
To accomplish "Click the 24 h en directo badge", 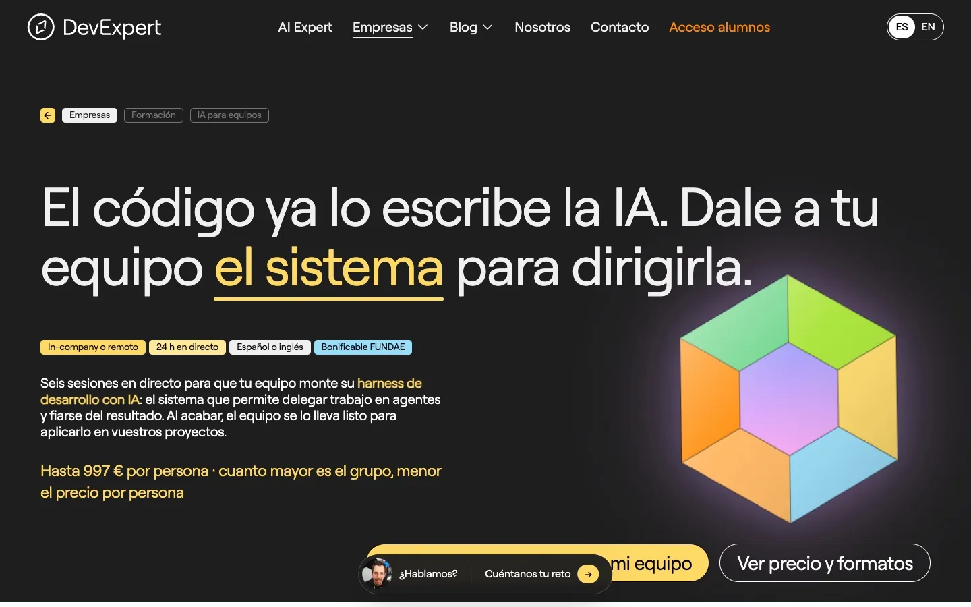I will 187,347.
